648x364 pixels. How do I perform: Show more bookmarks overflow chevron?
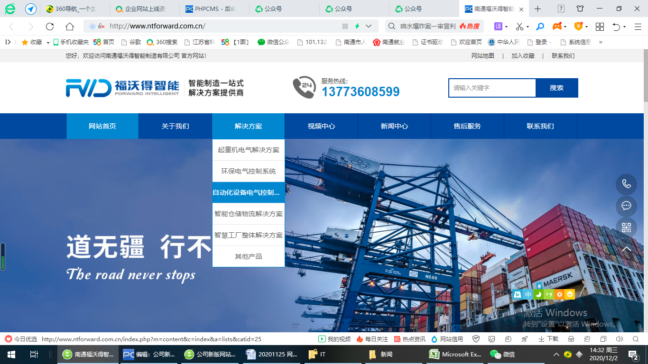click(x=601, y=42)
